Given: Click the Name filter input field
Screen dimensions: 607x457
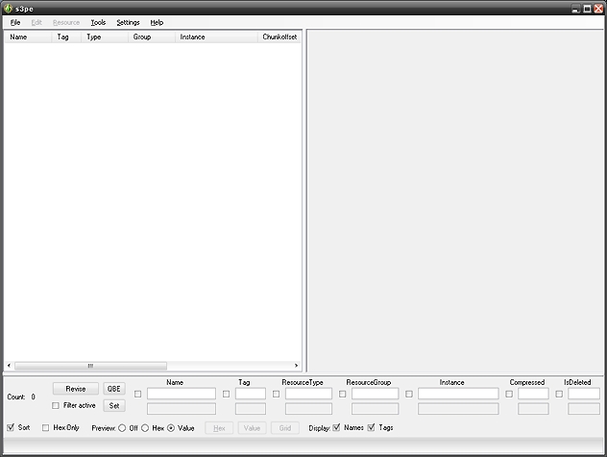Looking at the screenshot, I should click(x=182, y=394).
